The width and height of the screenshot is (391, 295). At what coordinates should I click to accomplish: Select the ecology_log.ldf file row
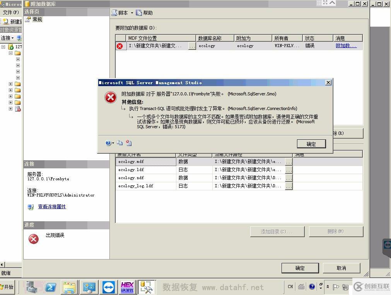pyautogui.click(x=239, y=186)
